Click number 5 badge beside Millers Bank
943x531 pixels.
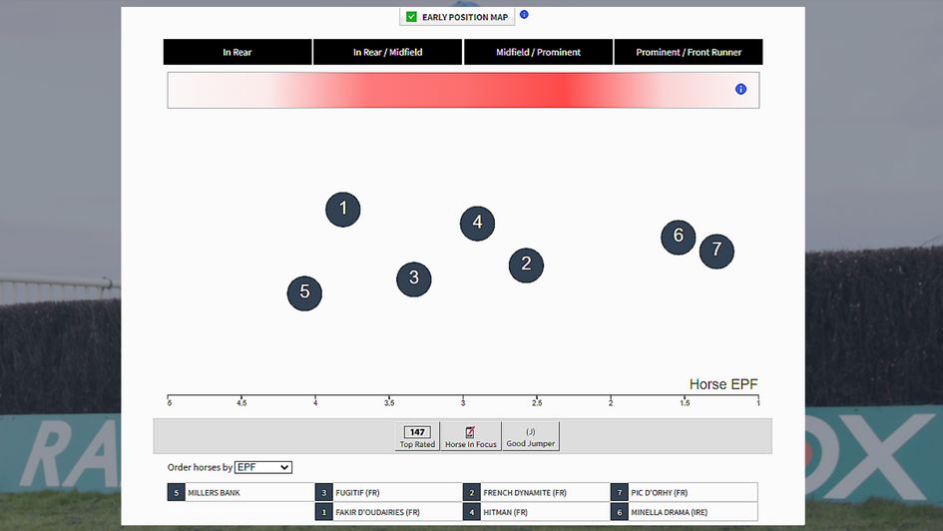[177, 492]
